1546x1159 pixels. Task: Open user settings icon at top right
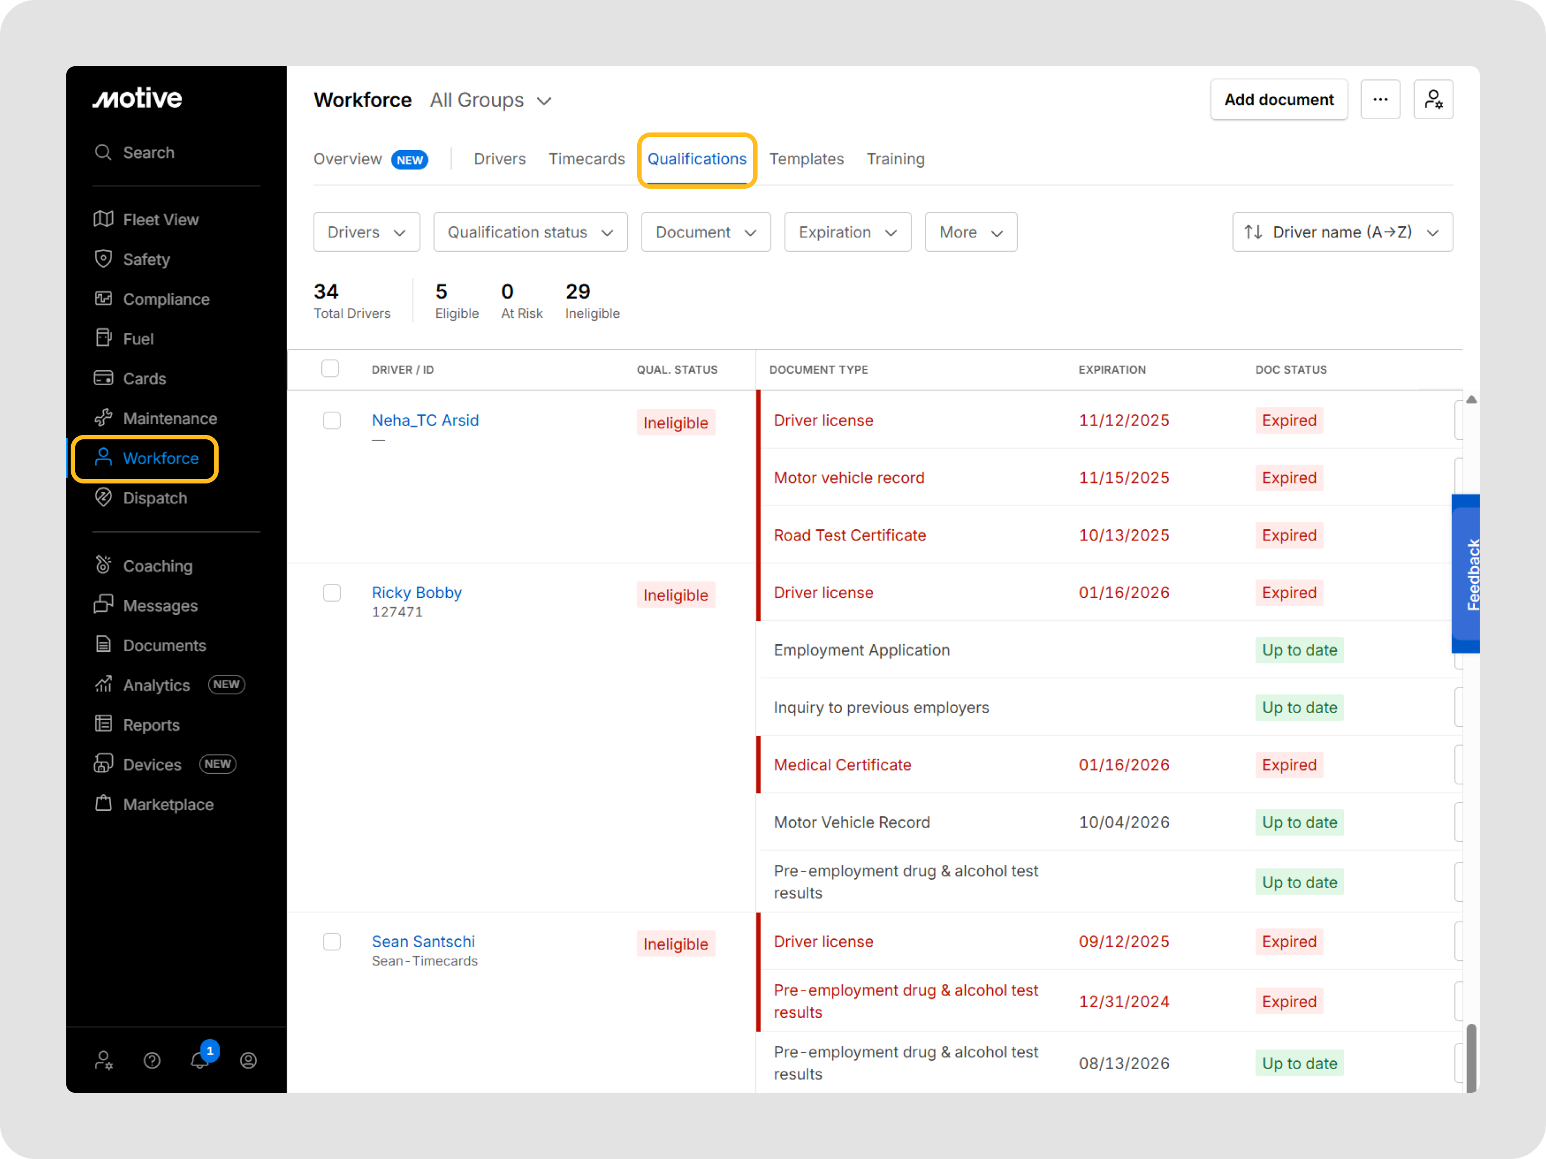pos(1433,100)
